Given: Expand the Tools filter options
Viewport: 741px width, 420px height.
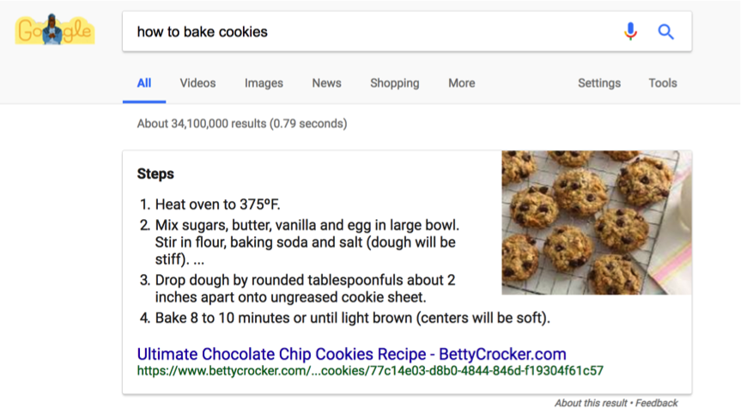Looking at the screenshot, I should [663, 83].
